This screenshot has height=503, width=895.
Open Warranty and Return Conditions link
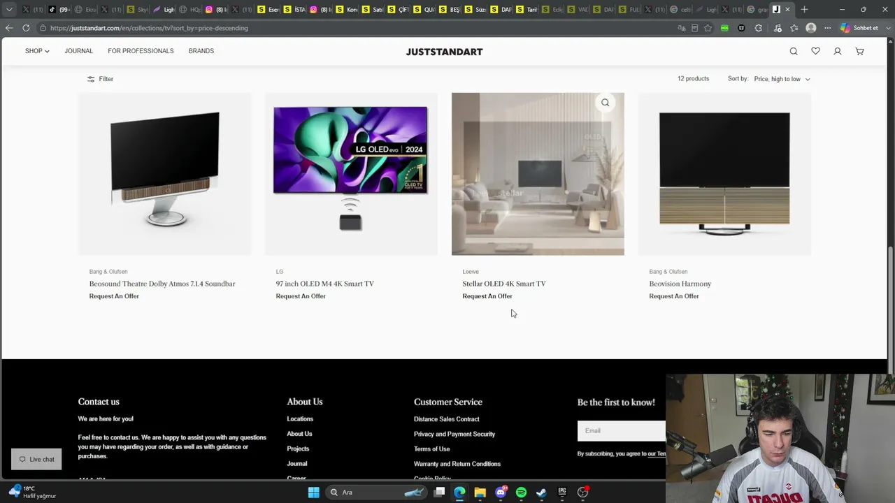[457, 464]
